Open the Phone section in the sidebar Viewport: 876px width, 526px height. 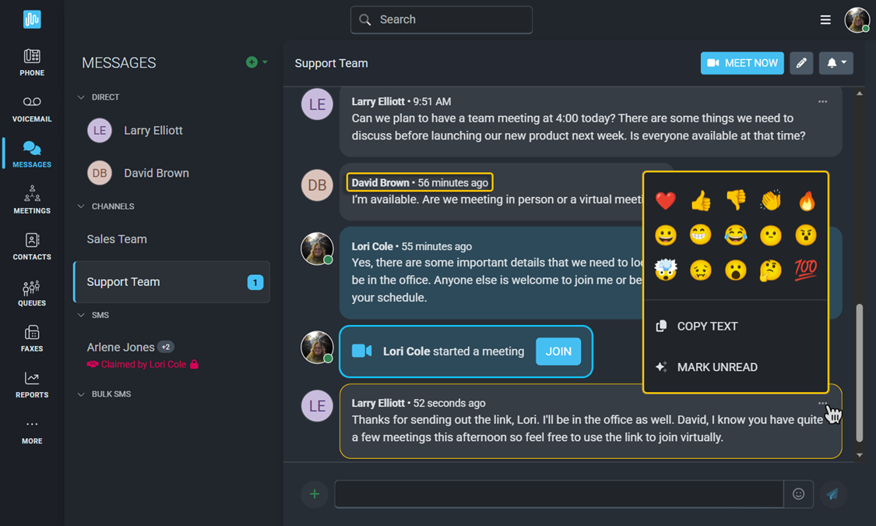[32, 62]
